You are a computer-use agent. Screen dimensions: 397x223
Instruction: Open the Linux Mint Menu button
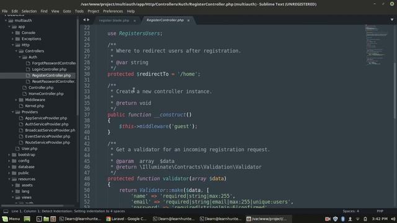[x=11, y=219]
